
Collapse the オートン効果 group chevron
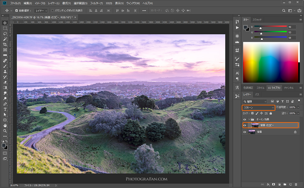[249, 119]
